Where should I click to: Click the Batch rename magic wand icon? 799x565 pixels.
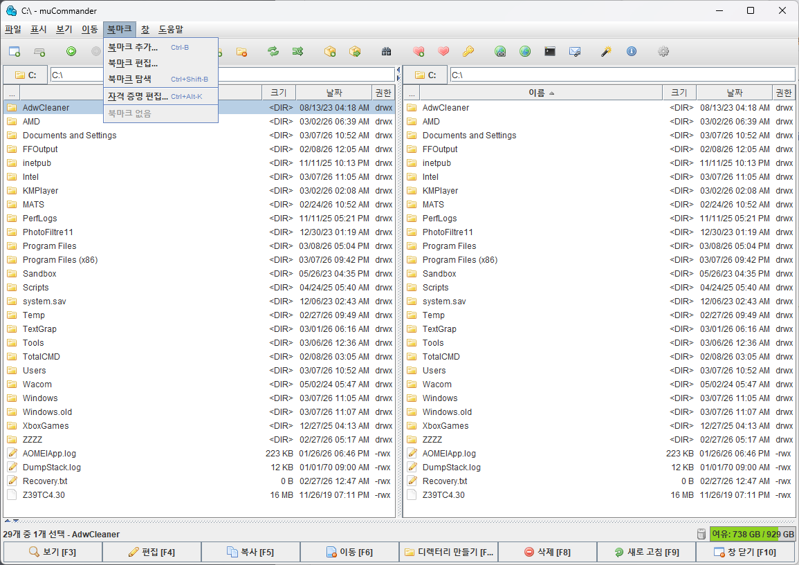[x=606, y=51]
